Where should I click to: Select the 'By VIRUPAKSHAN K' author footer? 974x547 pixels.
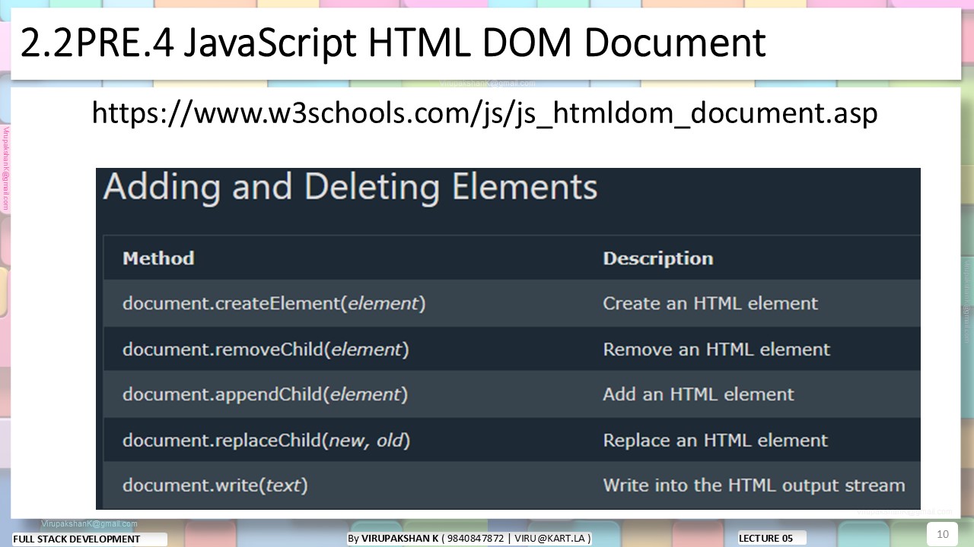[x=469, y=538]
